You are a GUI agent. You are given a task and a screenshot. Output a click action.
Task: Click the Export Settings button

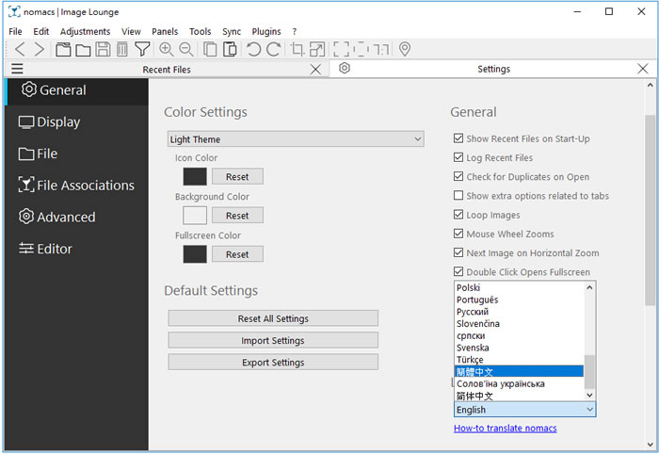pos(273,363)
